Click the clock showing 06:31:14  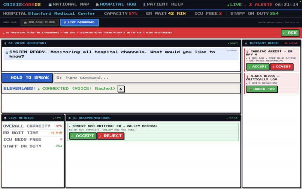click(x=287, y=4)
